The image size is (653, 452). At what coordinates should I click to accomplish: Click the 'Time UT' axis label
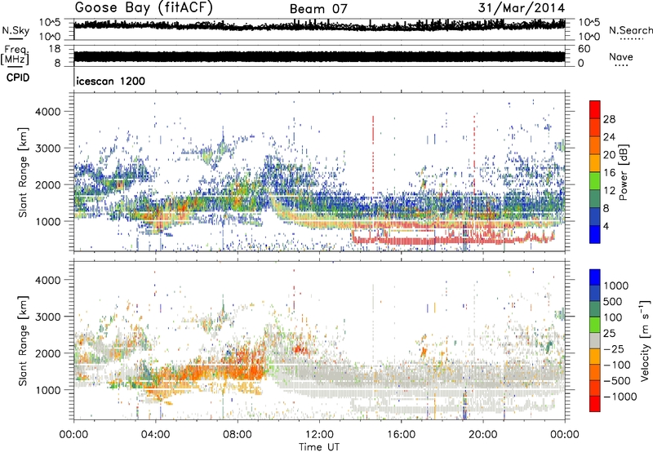pyautogui.click(x=319, y=446)
